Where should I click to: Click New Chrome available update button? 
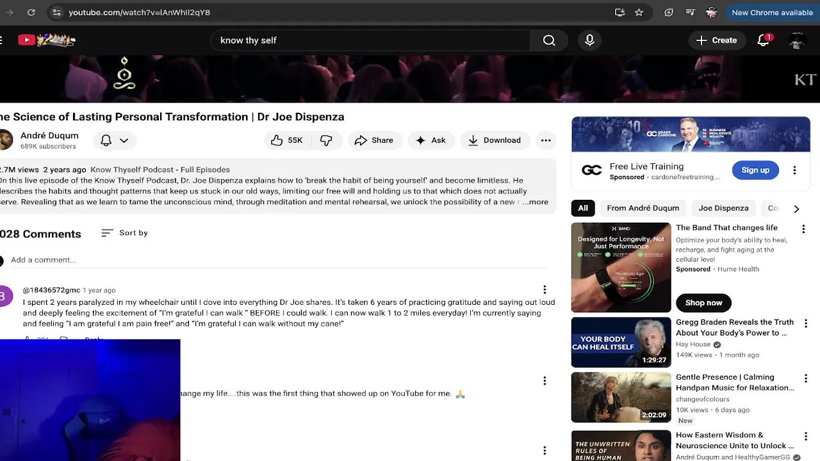tap(771, 12)
